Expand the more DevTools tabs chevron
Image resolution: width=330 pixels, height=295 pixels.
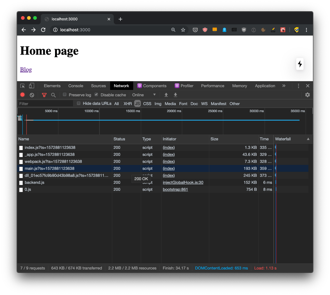point(284,86)
